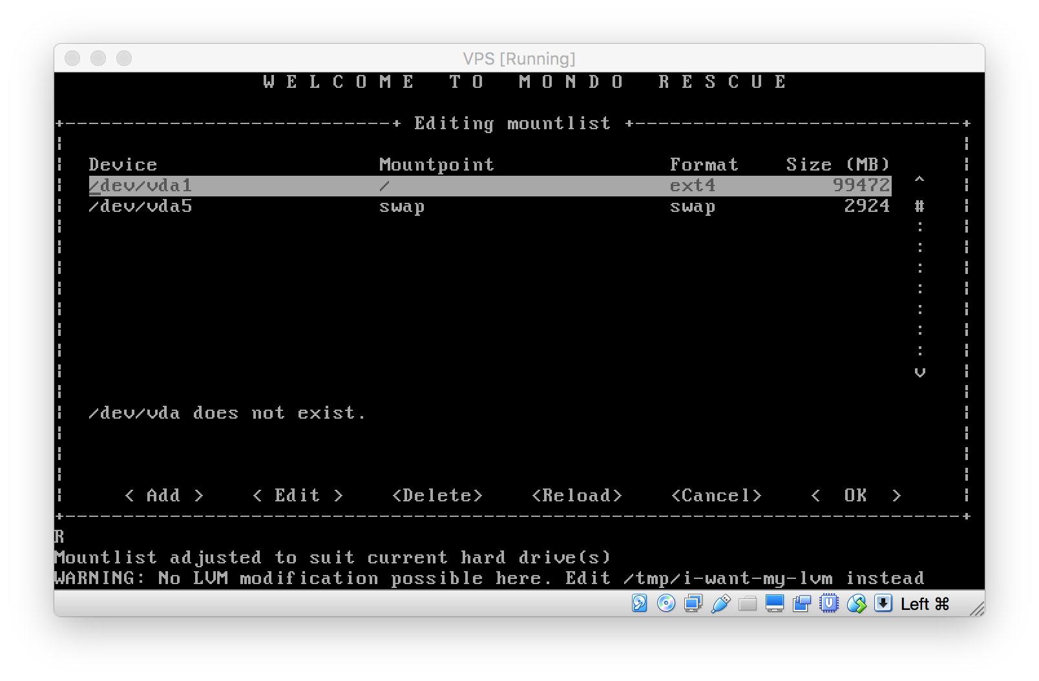Click the list scroll up arrow
Image resolution: width=1039 pixels, height=681 pixels.
[x=920, y=180]
